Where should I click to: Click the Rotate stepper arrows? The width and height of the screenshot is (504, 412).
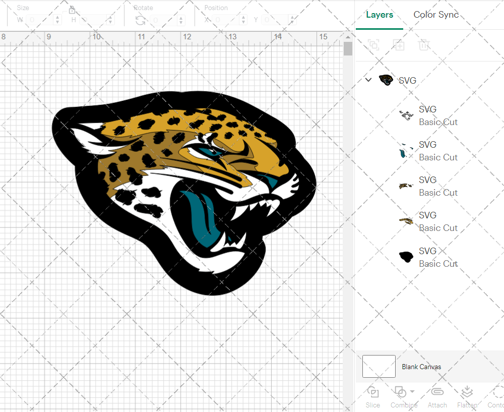(x=181, y=20)
